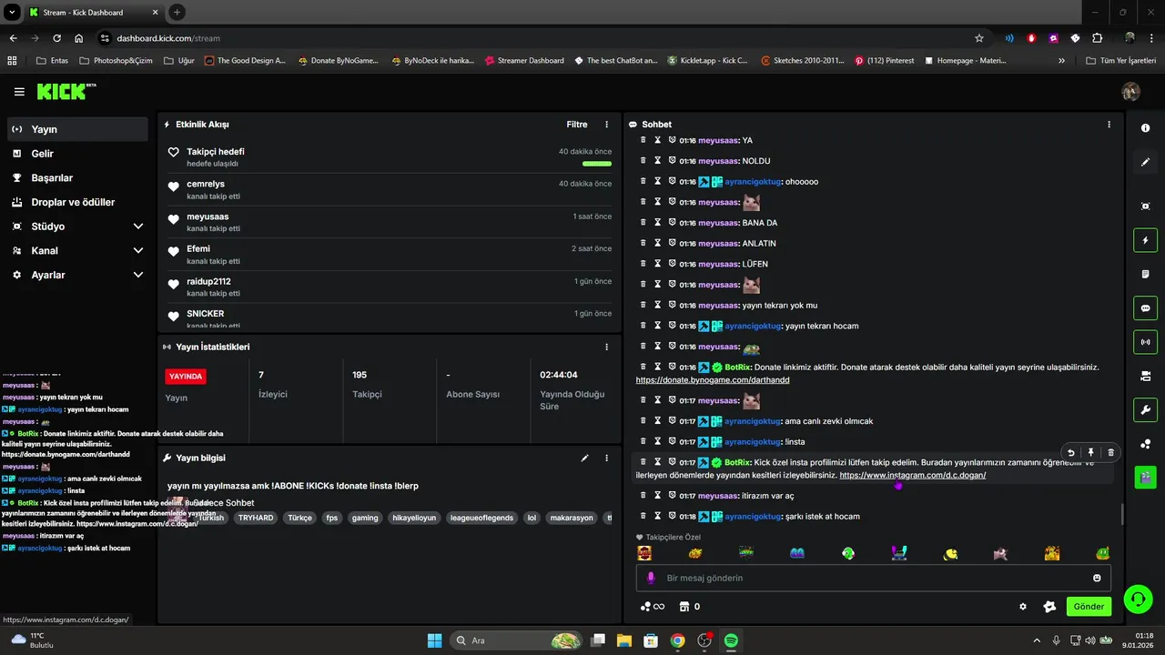
Task: Open the donate.bynogame.com/darthandd link
Action: (713, 379)
